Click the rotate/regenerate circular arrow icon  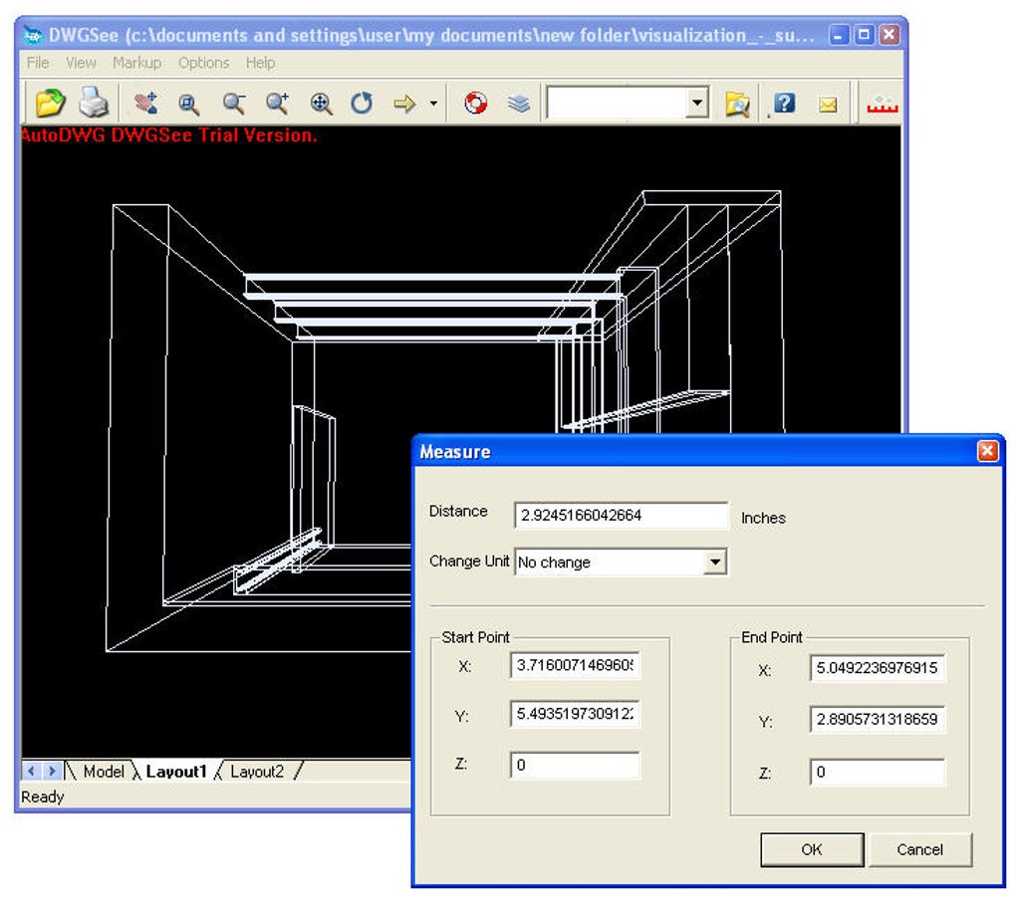point(362,103)
